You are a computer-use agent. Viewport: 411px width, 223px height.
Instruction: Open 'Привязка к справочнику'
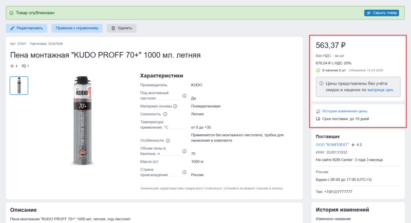[77, 28]
